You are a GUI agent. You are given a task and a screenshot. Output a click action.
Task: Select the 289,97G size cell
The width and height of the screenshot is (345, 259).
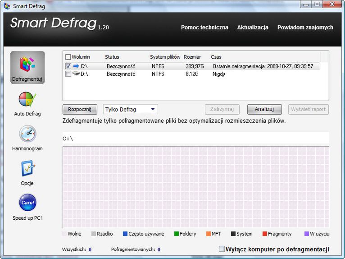(195, 66)
